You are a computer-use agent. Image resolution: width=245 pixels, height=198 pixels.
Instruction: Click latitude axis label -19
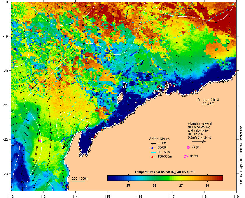(x=6, y=36)
